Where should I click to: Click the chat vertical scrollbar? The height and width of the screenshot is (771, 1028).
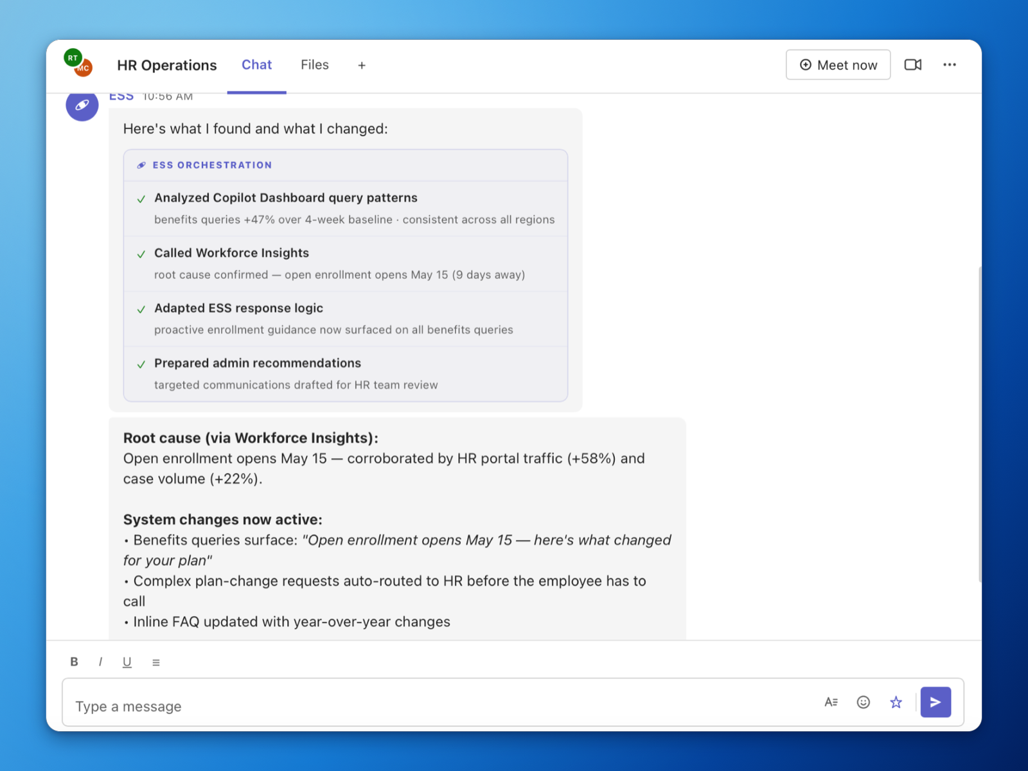coord(980,424)
